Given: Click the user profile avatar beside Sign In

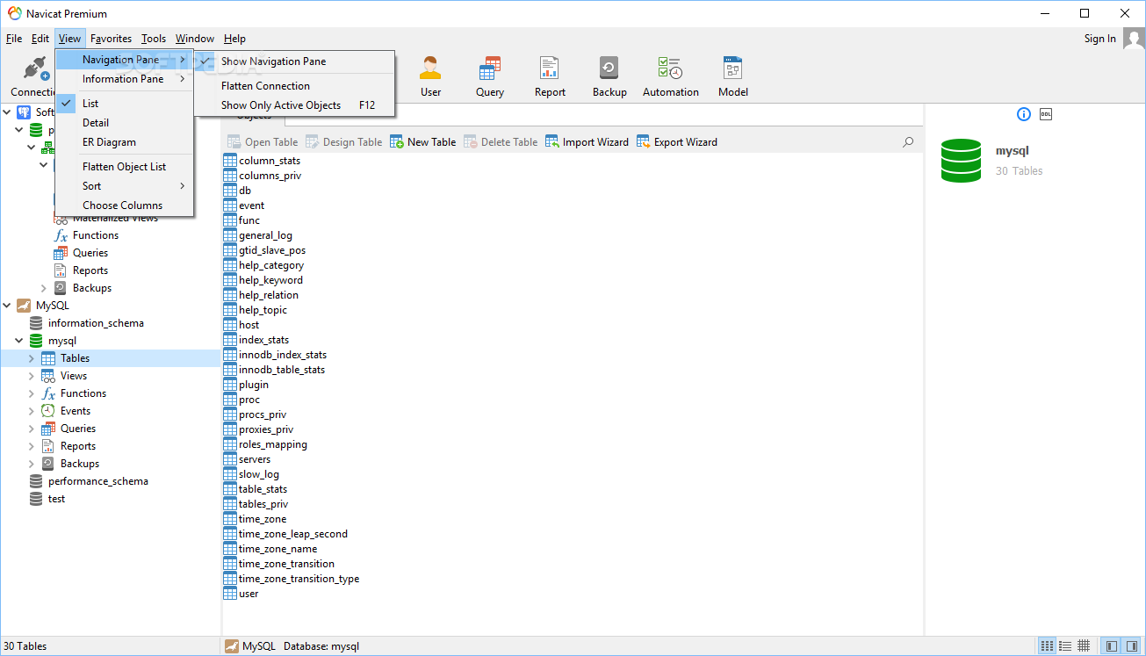Looking at the screenshot, I should click(x=1133, y=39).
